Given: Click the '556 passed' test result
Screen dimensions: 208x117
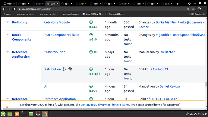Looking at the screenshot, I should [x=129, y=24].
